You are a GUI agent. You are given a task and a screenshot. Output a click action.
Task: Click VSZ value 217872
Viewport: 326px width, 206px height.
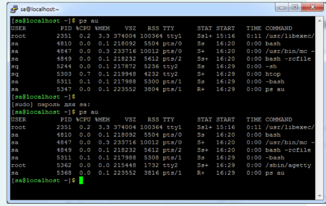125,66
